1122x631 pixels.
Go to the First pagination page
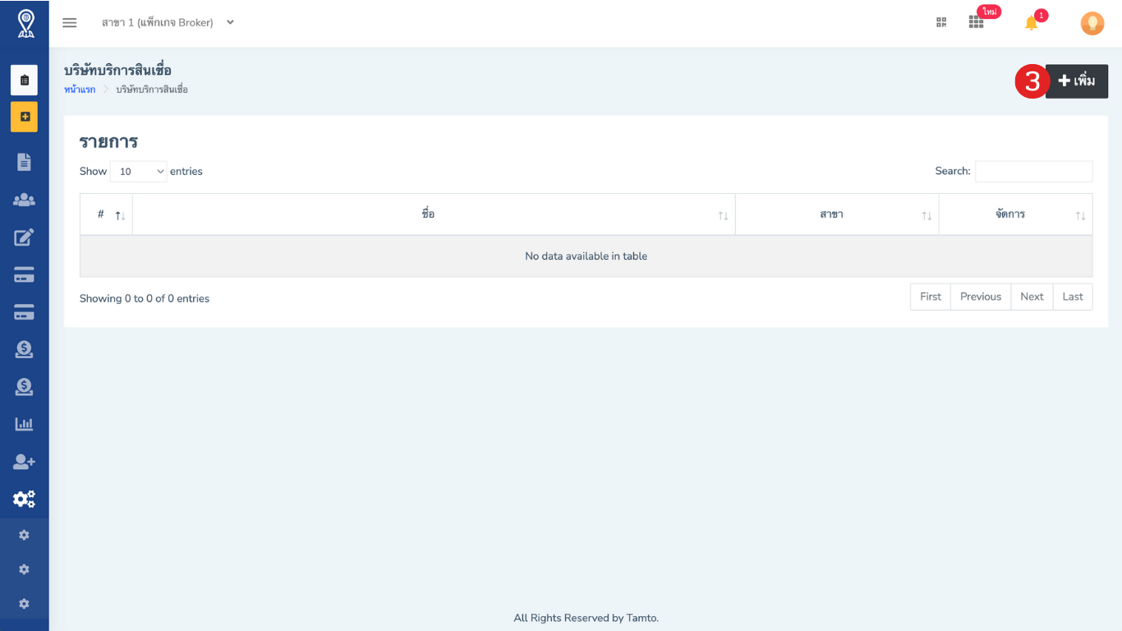[931, 297]
